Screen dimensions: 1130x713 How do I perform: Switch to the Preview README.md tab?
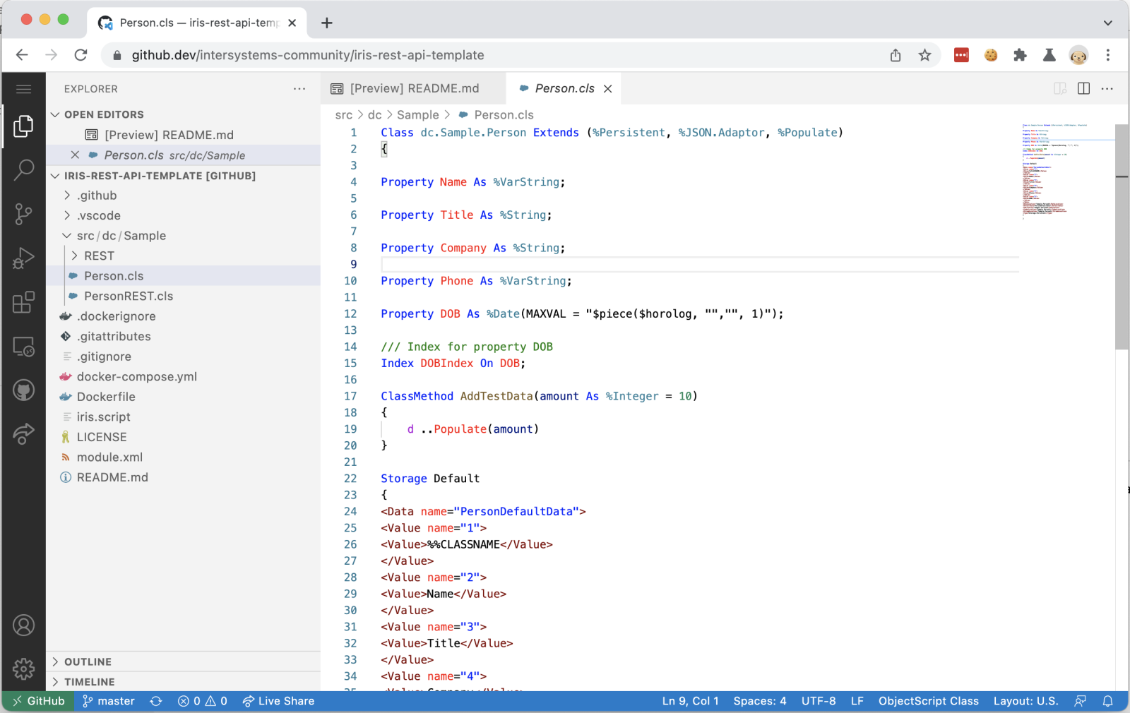coord(414,88)
